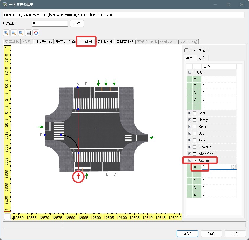Expand the Heavy vehicle group
This screenshot has width=249, height=240.
189,120
